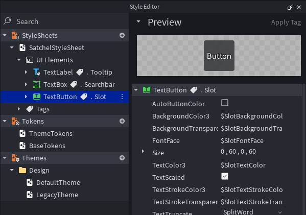
Task: Select the BaseTokens sheet
Action: tap(47, 146)
